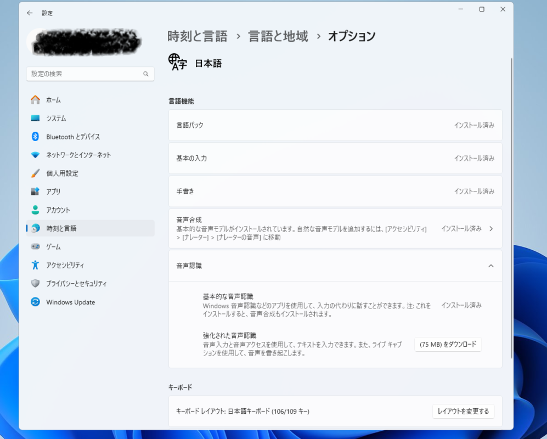547x439 pixels.
Task: Open the アプリ category
Action: (91, 192)
